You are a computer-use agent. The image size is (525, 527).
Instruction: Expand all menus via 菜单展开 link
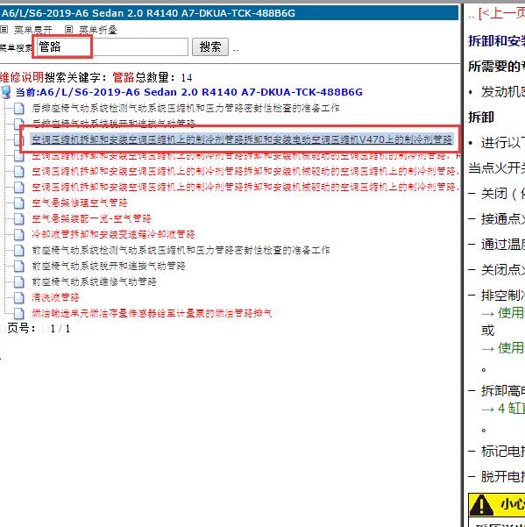coord(33,30)
